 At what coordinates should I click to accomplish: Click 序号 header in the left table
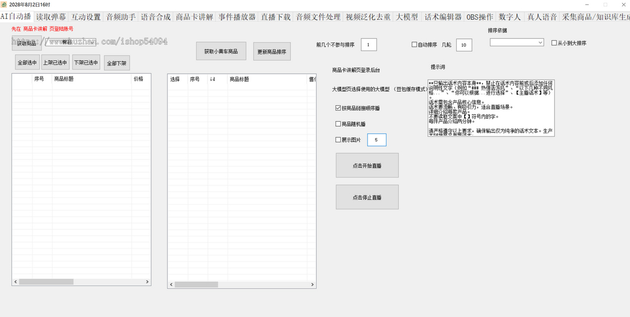pos(42,79)
